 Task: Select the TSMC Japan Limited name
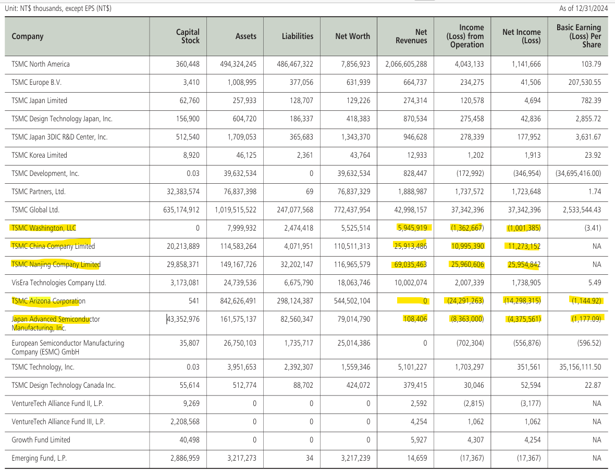coord(39,100)
